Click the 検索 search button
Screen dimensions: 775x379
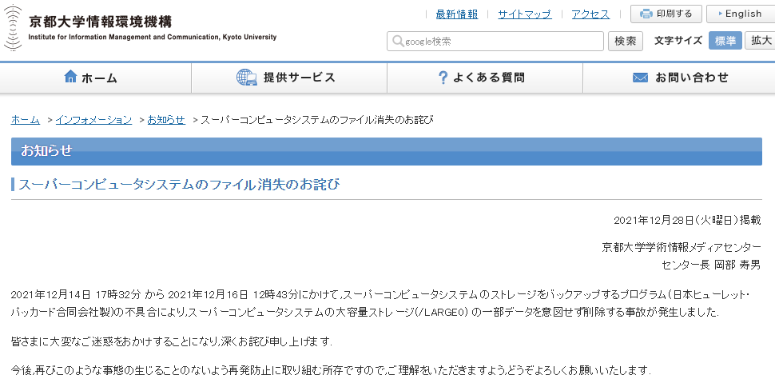(626, 42)
